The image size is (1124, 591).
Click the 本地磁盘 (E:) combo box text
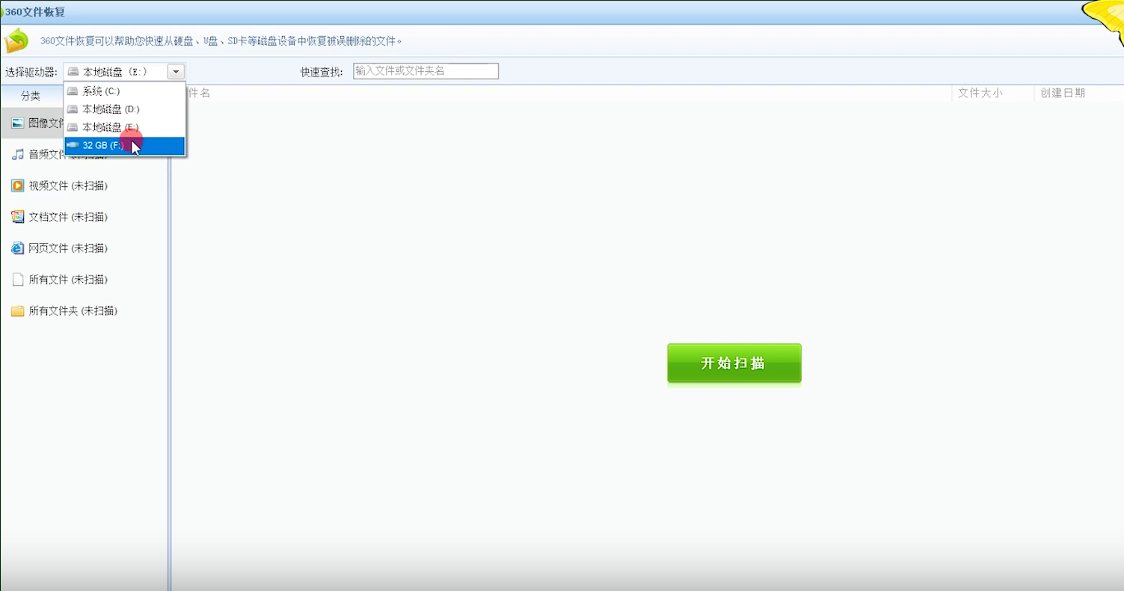115,72
